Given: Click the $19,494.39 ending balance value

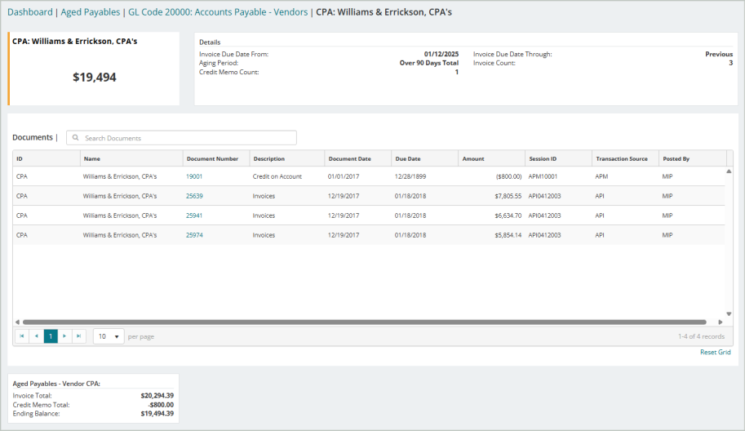Looking at the screenshot, I should pos(157,413).
